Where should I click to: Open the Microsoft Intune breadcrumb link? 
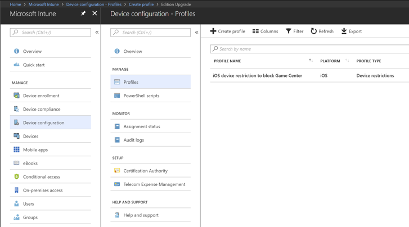(x=44, y=4)
